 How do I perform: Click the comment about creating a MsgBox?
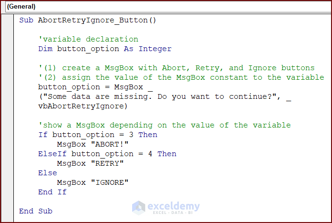(176, 68)
